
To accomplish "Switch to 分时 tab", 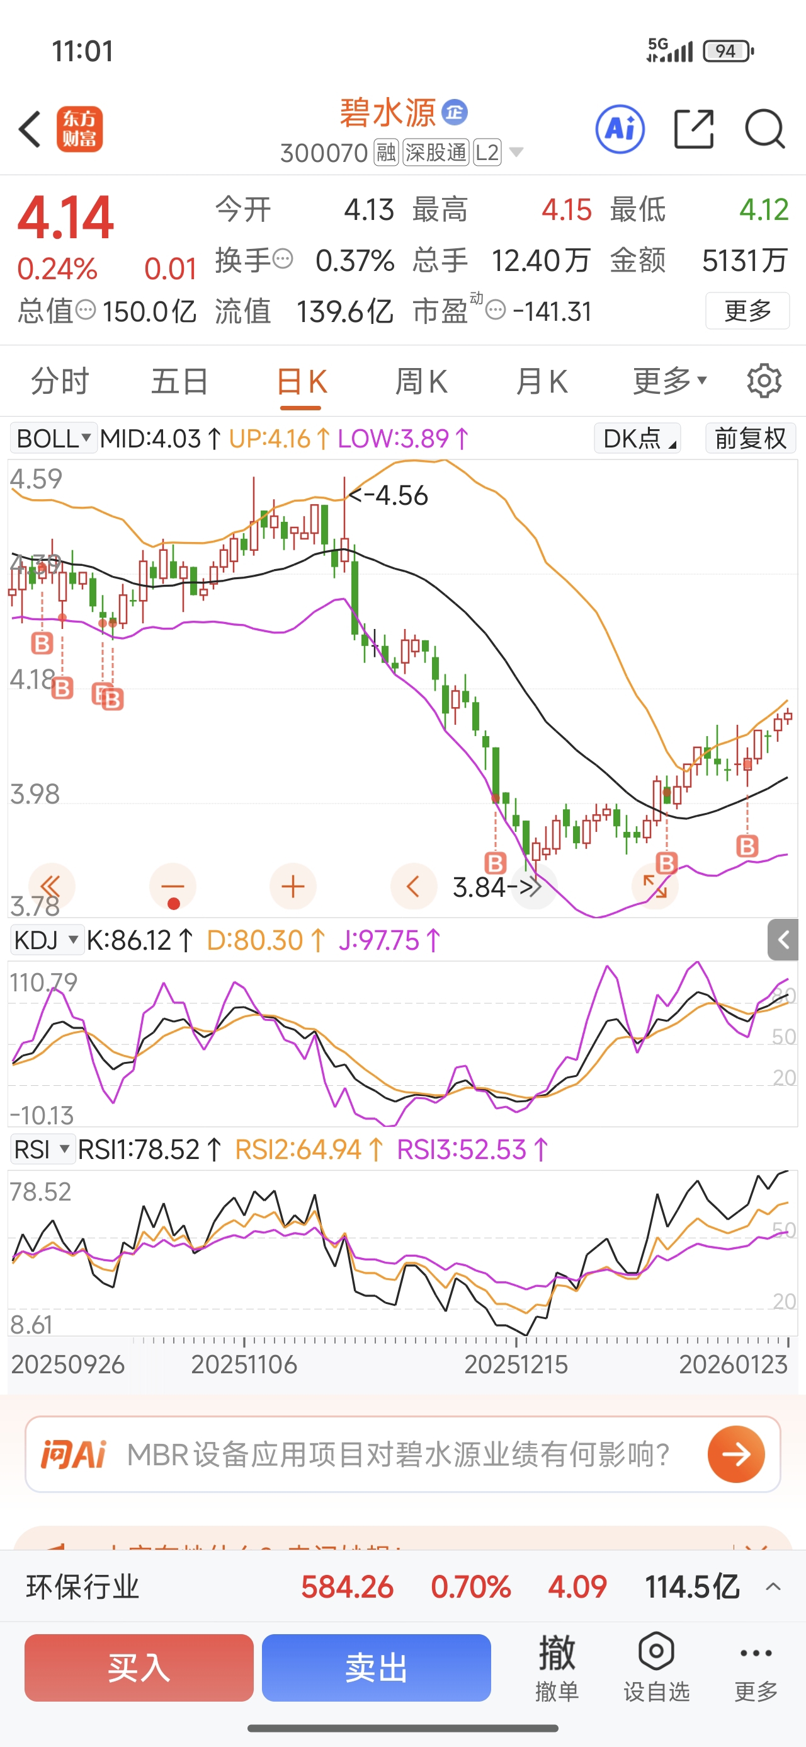I will click(60, 381).
